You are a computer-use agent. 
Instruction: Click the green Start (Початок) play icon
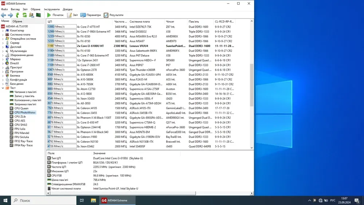(49, 15)
